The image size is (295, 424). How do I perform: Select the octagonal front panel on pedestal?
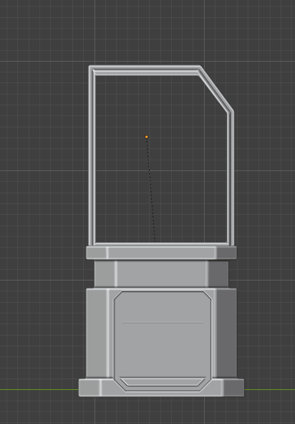tap(162, 341)
